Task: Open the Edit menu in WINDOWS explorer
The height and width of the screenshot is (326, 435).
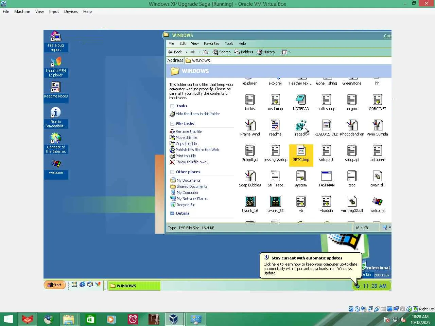Action: [182, 43]
